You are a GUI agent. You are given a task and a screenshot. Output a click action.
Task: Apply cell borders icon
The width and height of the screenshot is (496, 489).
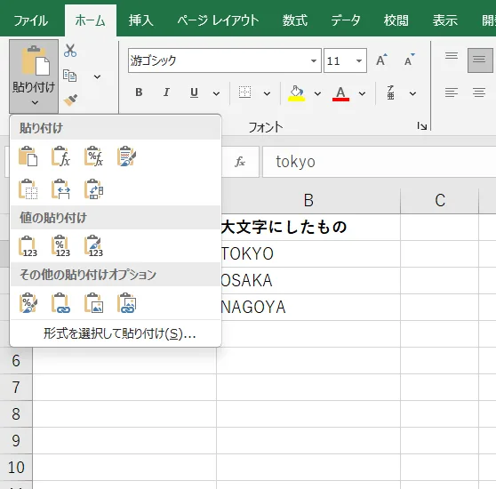[244, 92]
